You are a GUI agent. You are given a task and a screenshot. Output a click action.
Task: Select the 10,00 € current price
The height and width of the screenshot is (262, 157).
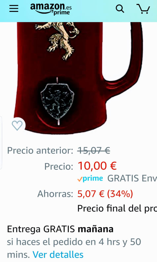(97, 166)
